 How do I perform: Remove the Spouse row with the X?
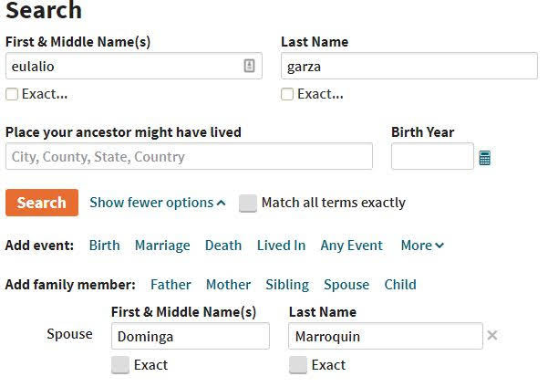click(x=492, y=336)
